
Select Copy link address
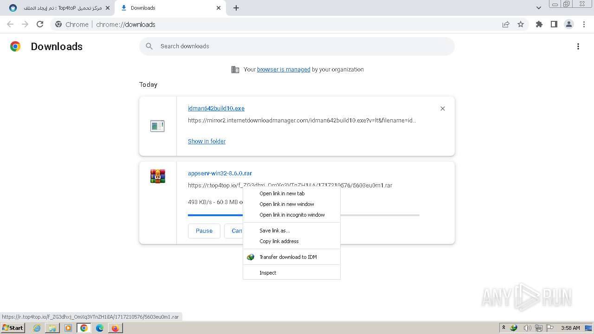coord(291,241)
